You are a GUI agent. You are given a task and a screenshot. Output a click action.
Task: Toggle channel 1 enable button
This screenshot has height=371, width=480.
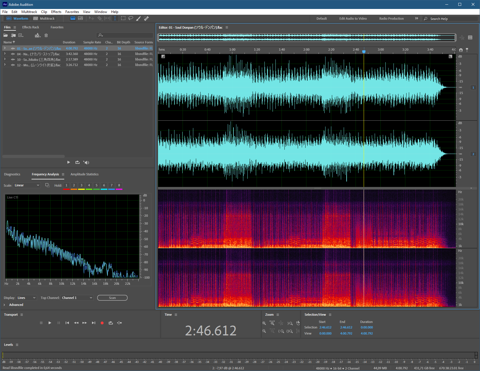[x=473, y=87]
